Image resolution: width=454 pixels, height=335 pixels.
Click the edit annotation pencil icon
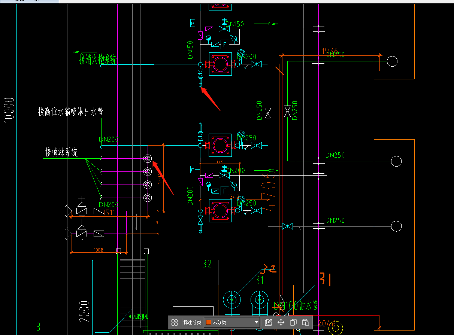click(268, 322)
